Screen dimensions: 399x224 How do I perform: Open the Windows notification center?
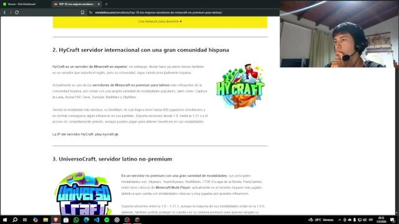(x=392, y=220)
